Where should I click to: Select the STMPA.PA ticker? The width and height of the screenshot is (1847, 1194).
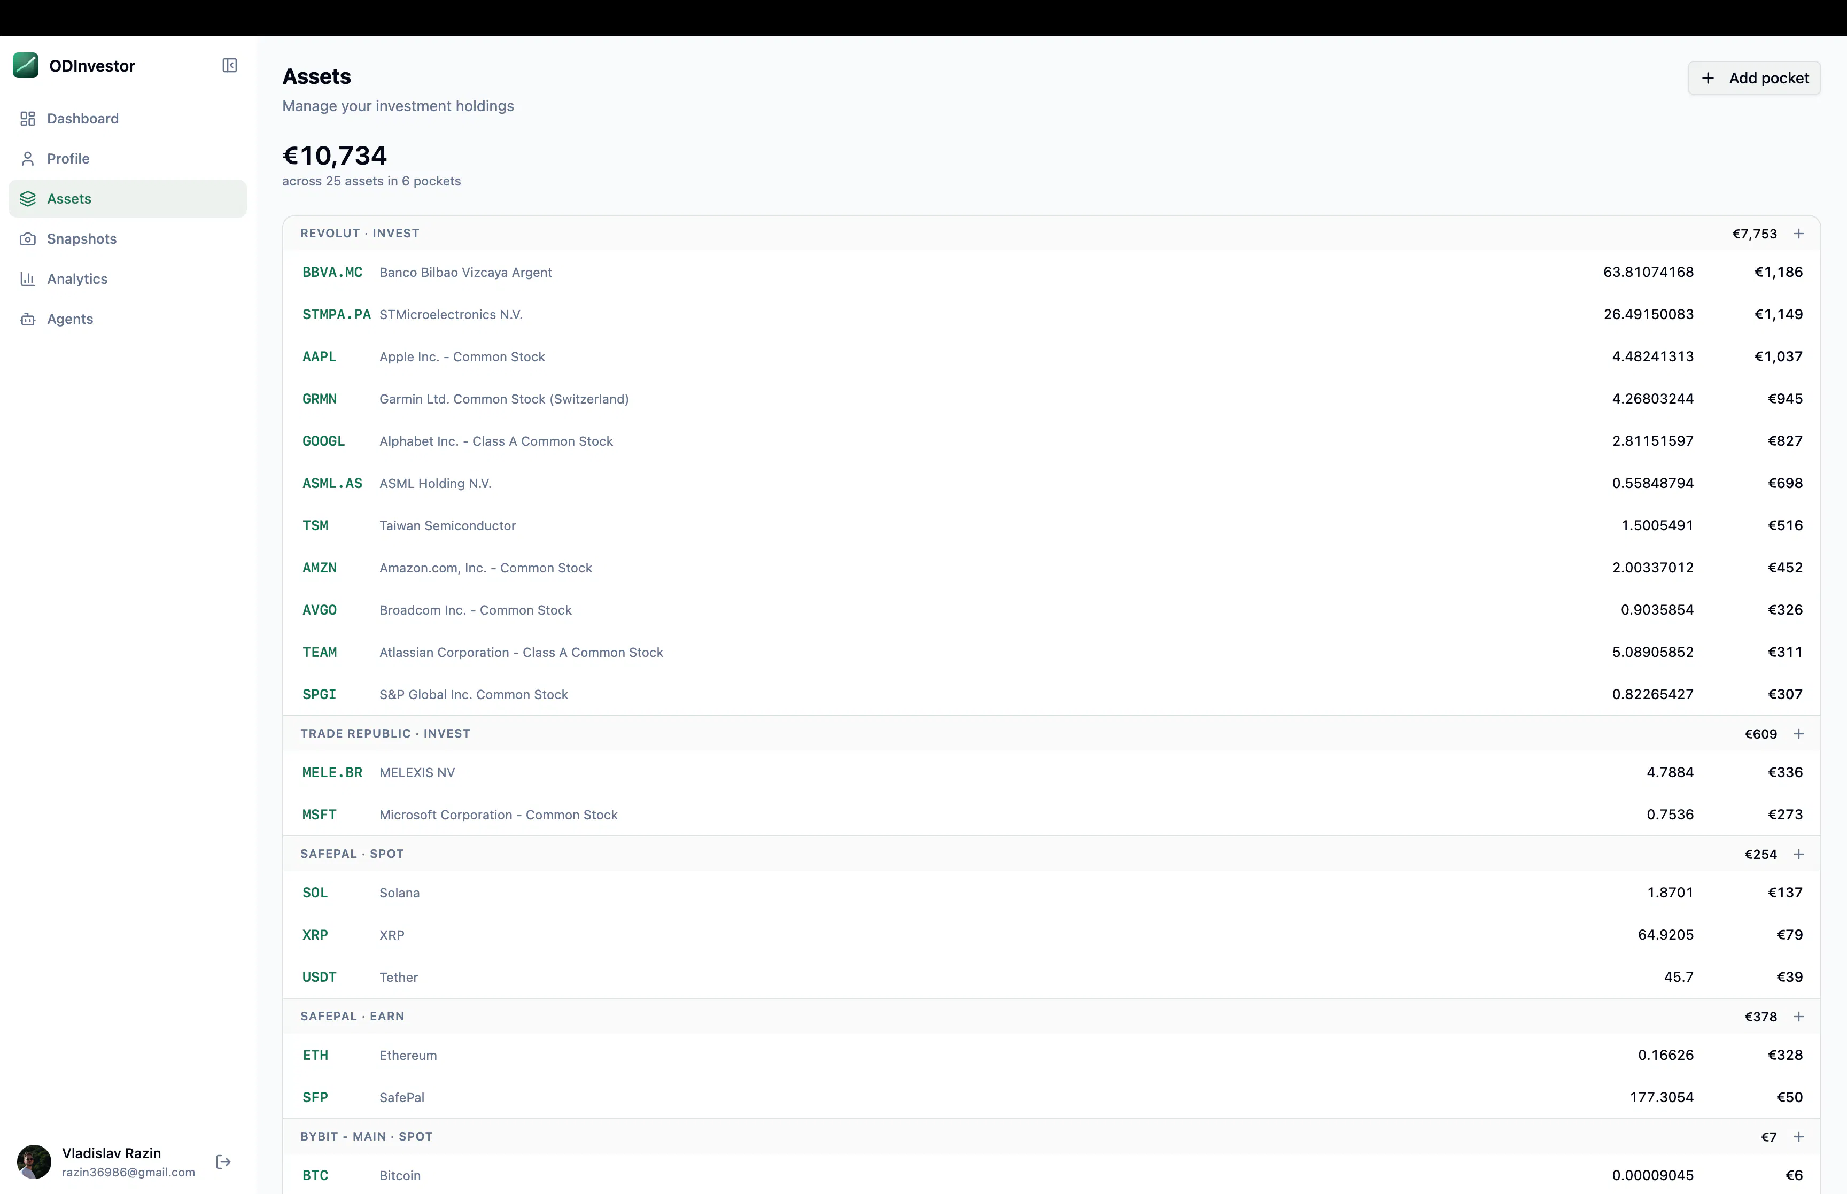336,315
